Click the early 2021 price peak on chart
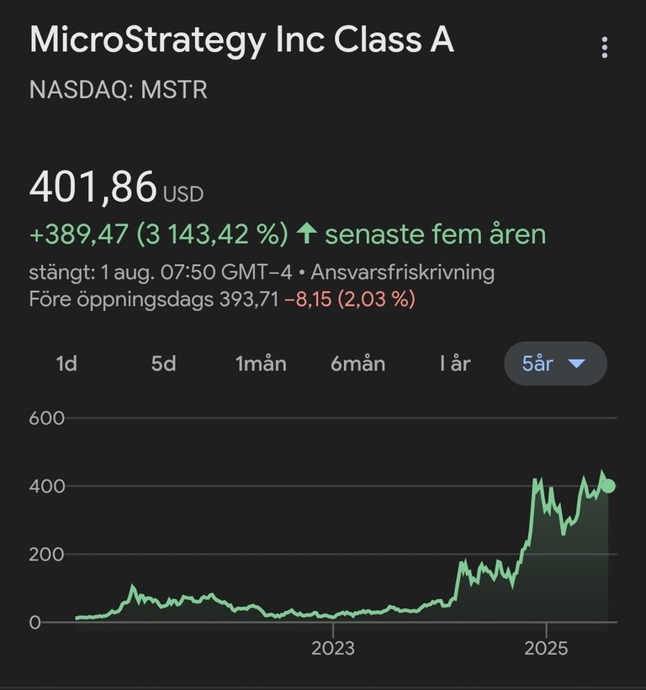This screenshot has width=646, height=690. point(133,587)
